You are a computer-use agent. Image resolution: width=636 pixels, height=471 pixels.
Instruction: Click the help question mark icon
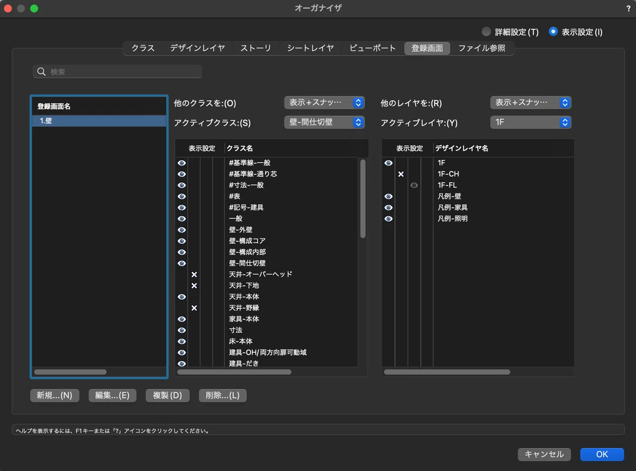[628, 8]
